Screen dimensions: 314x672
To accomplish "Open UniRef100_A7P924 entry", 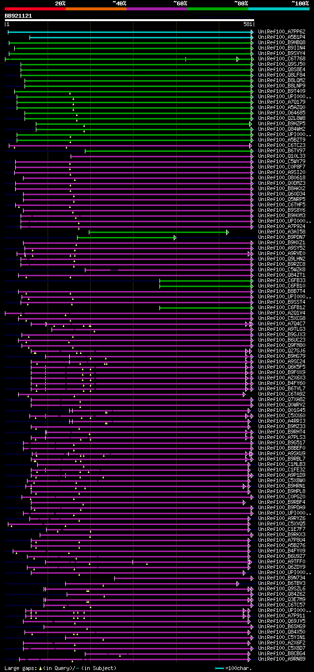I will (281, 227).
